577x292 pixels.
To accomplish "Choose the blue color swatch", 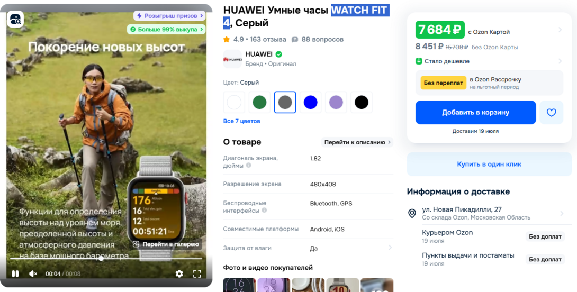I will pos(310,102).
